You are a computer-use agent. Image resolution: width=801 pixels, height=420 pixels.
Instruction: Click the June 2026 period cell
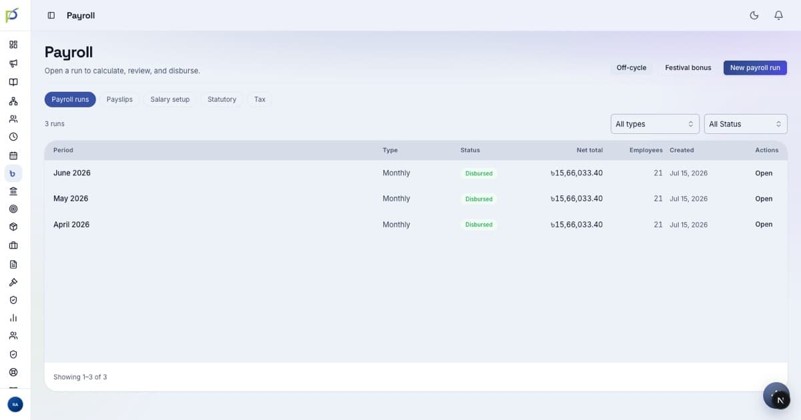click(x=72, y=173)
